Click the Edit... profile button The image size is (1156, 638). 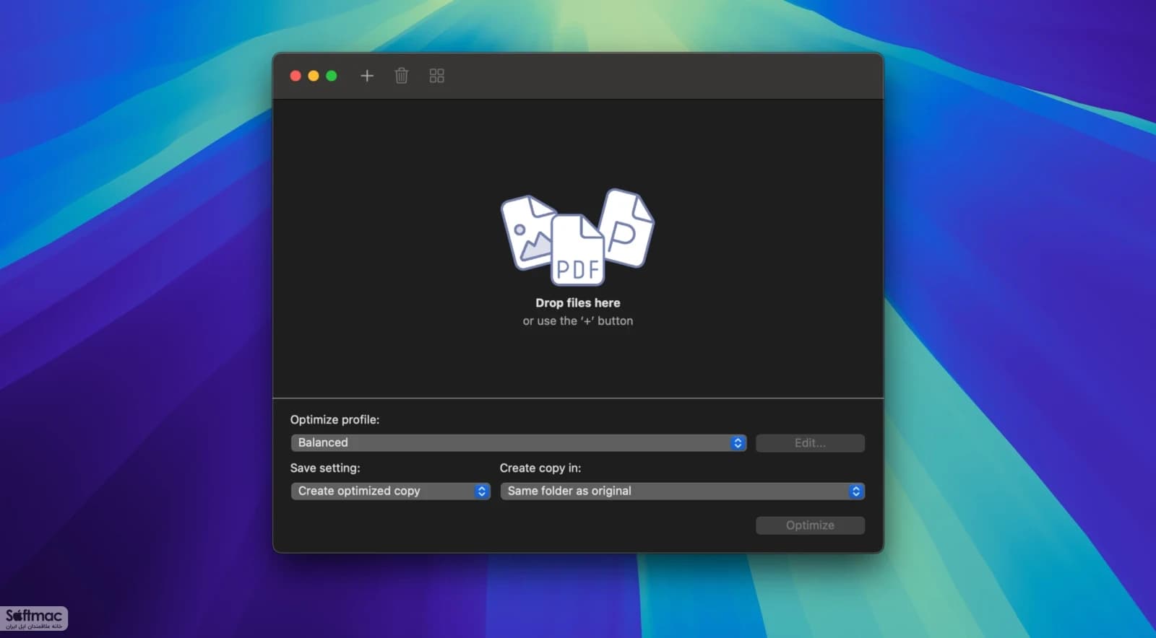[810, 442]
